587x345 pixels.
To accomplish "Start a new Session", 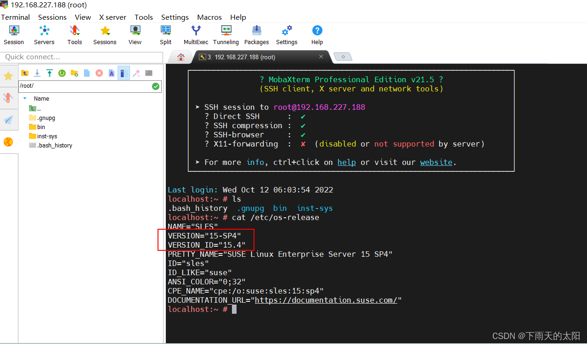I will (x=14, y=34).
